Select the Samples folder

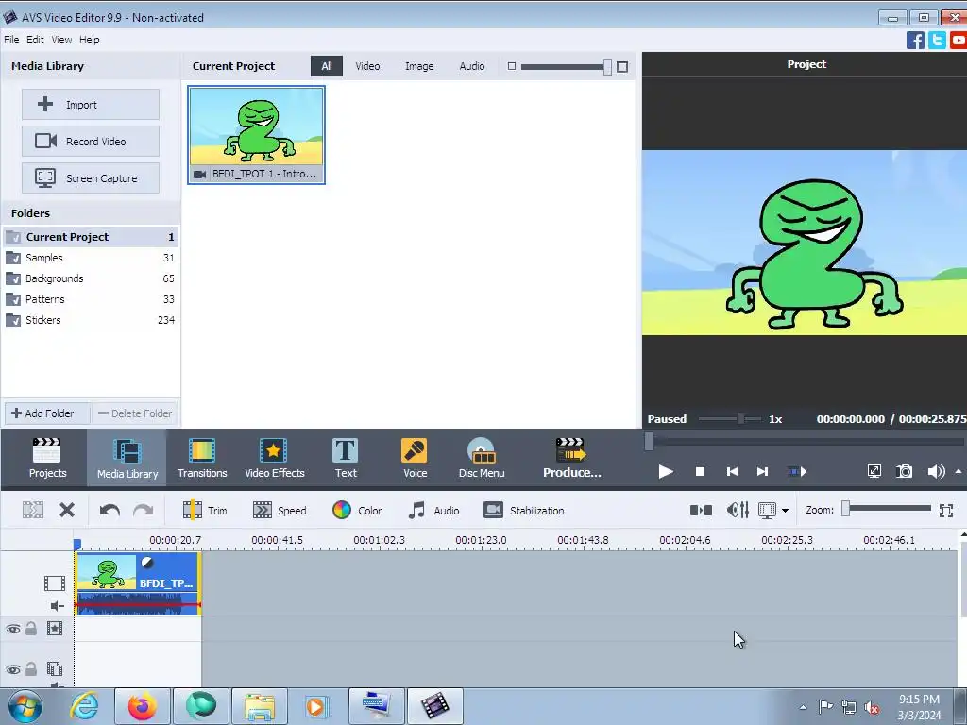(91, 258)
